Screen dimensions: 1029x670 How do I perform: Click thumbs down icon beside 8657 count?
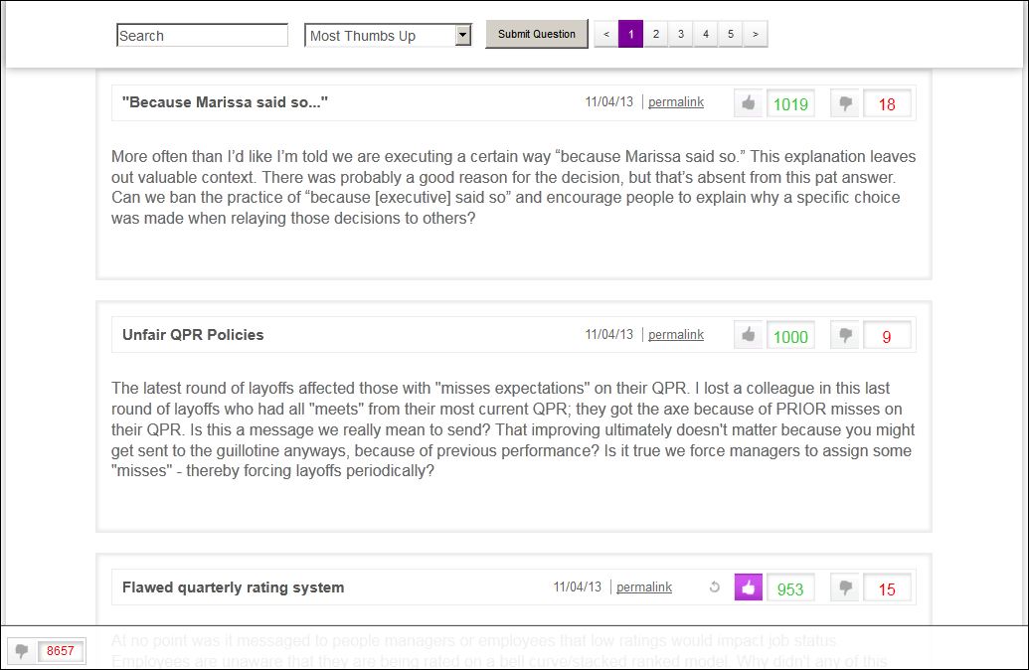tap(22, 651)
